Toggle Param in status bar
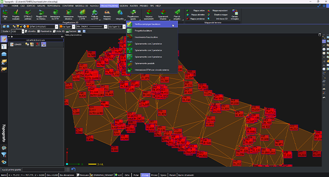Viewport: 329px width, 177px height. point(172,175)
